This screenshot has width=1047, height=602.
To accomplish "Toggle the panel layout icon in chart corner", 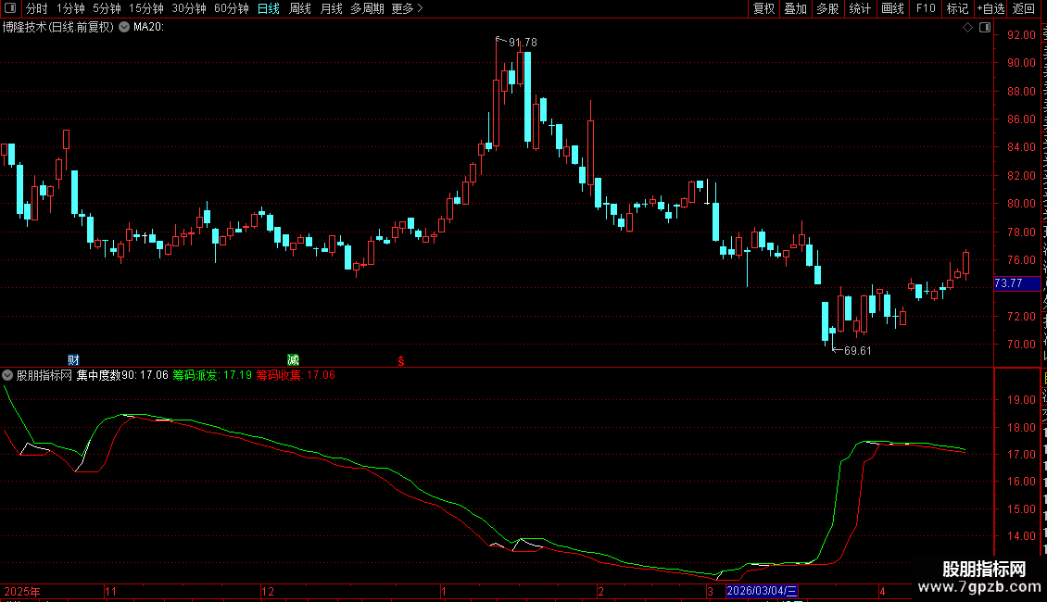I will 985,27.
